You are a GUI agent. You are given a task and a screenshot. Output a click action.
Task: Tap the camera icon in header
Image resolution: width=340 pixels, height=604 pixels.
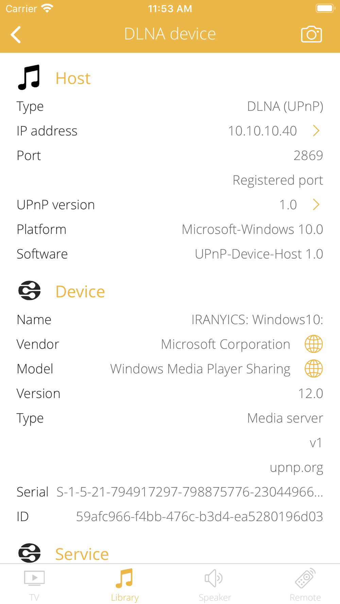[x=311, y=34]
